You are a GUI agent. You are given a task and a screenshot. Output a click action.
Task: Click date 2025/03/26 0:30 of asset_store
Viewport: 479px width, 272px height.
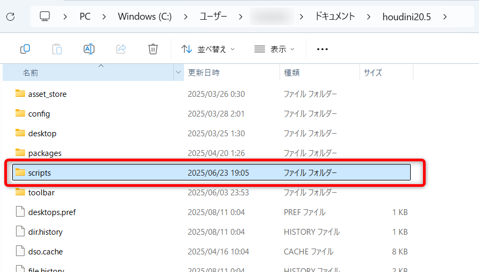(x=216, y=94)
